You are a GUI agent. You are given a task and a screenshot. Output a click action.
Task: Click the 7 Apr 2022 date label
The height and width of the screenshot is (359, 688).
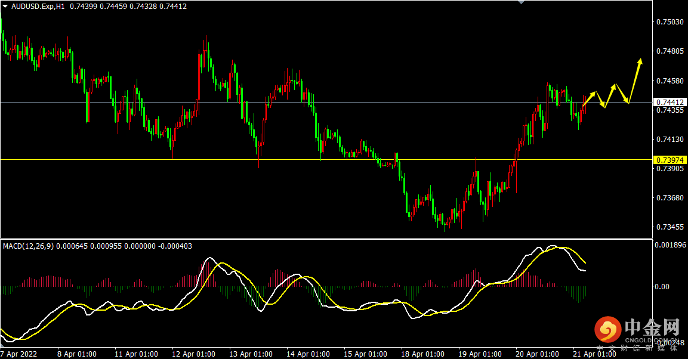click(21, 354)
